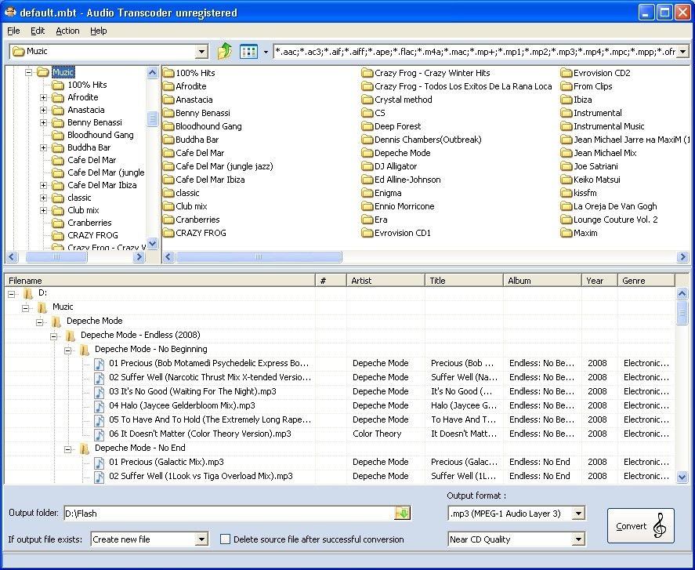
Task: Expand the Anastacia folder in tree
Action: 44,110
